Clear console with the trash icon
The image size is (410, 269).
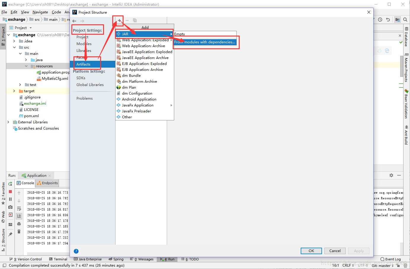[19, 232]
